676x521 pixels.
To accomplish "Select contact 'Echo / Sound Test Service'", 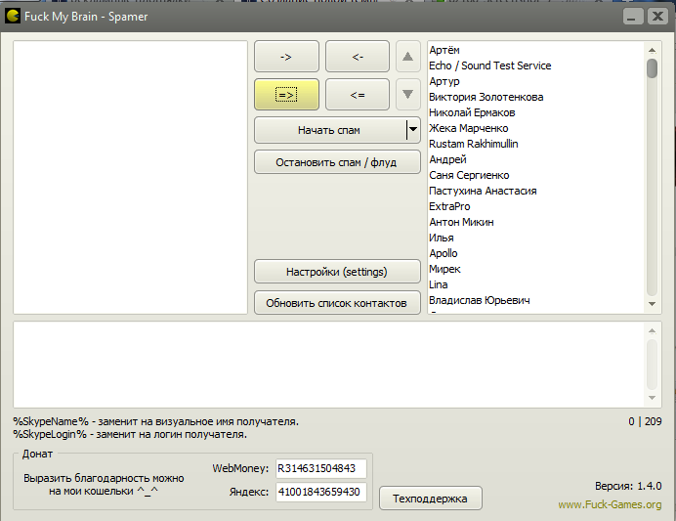I will click(489, 65).
